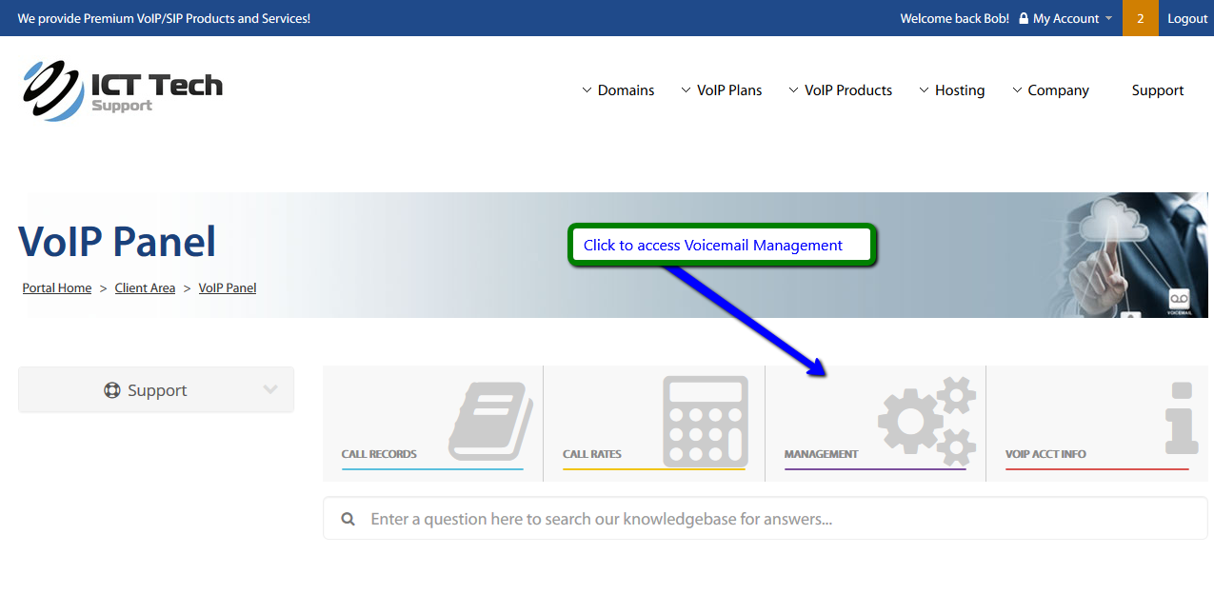Click the VoIP Acct Info icon
1214x614 pixels.
tap(1181, 418)
